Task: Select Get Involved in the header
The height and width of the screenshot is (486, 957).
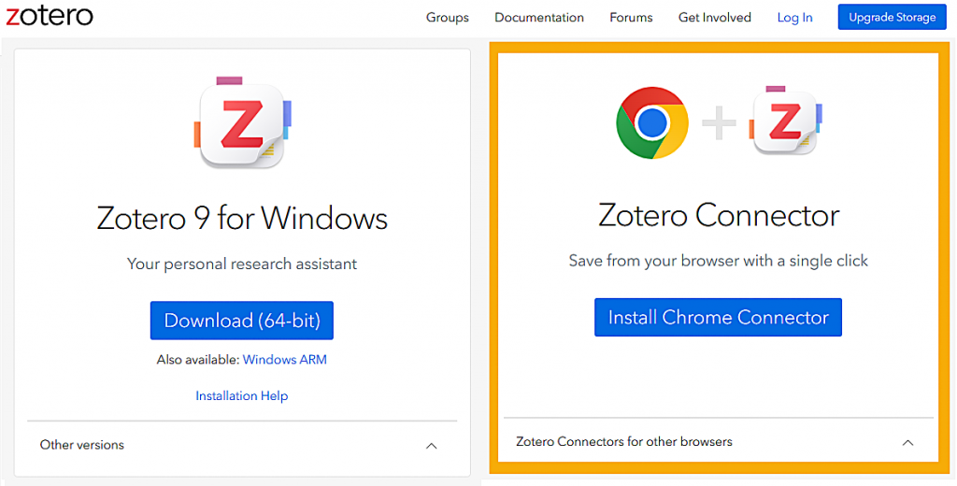Action: pos(715,18)
